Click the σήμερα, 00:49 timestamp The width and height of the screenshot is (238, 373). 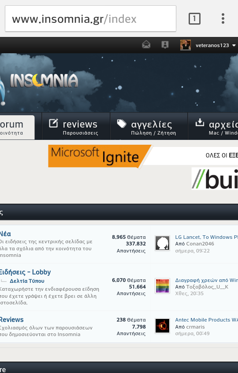click(x=193, y=333)
